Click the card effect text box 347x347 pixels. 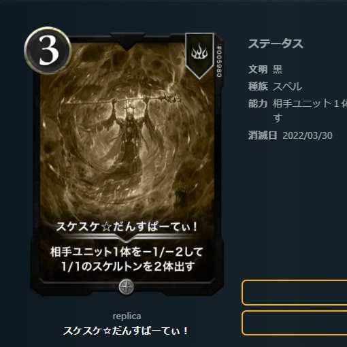tap(127, 259)
